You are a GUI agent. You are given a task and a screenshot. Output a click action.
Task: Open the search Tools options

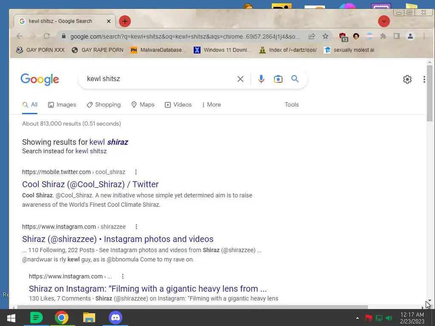[x=291, y=105]
